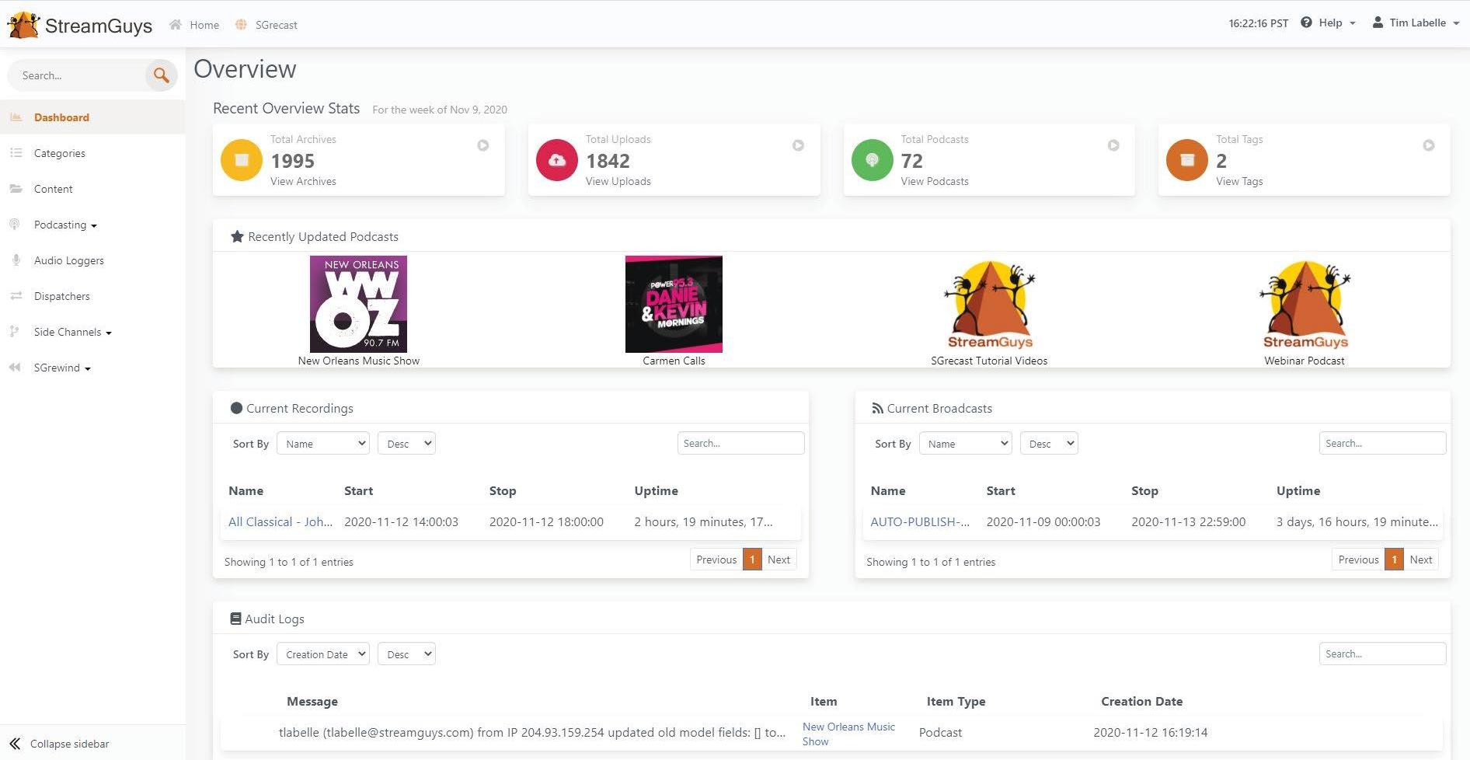
Task: Open Current Broadcasts Desc order dropdown
Action: tap(1049, 444)
